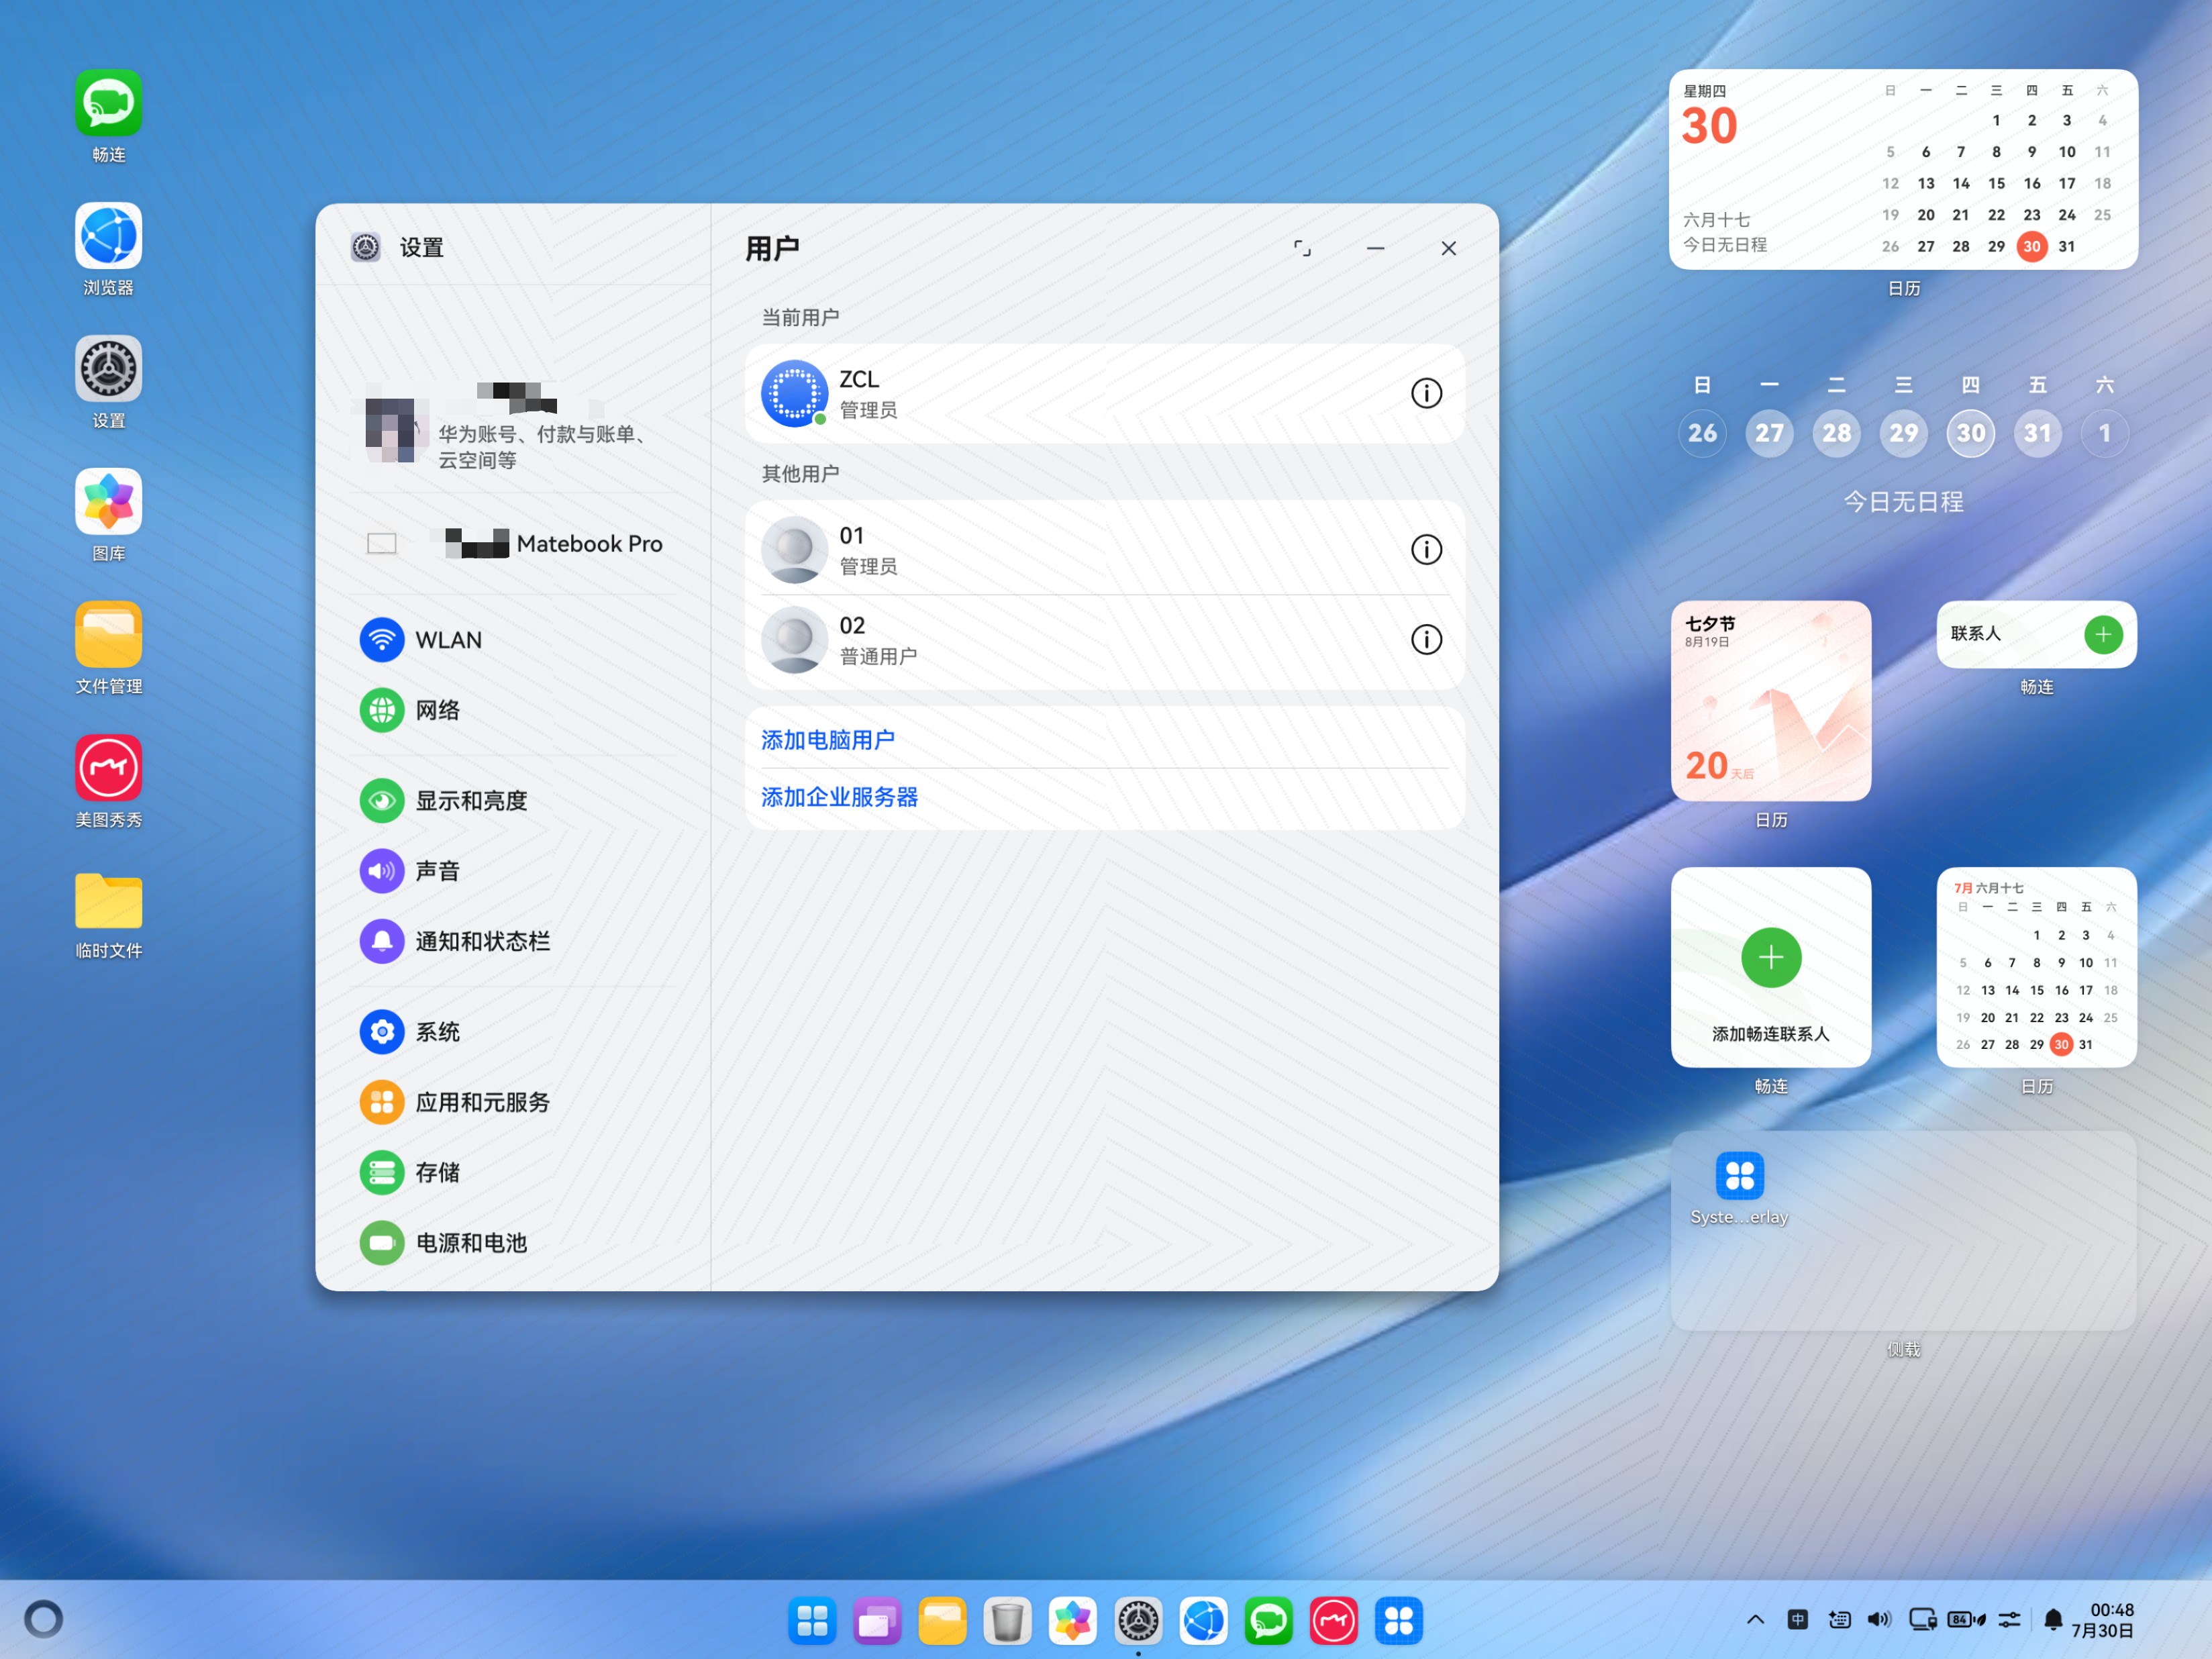Open the small July month calendar widget

coord(2036,966)
